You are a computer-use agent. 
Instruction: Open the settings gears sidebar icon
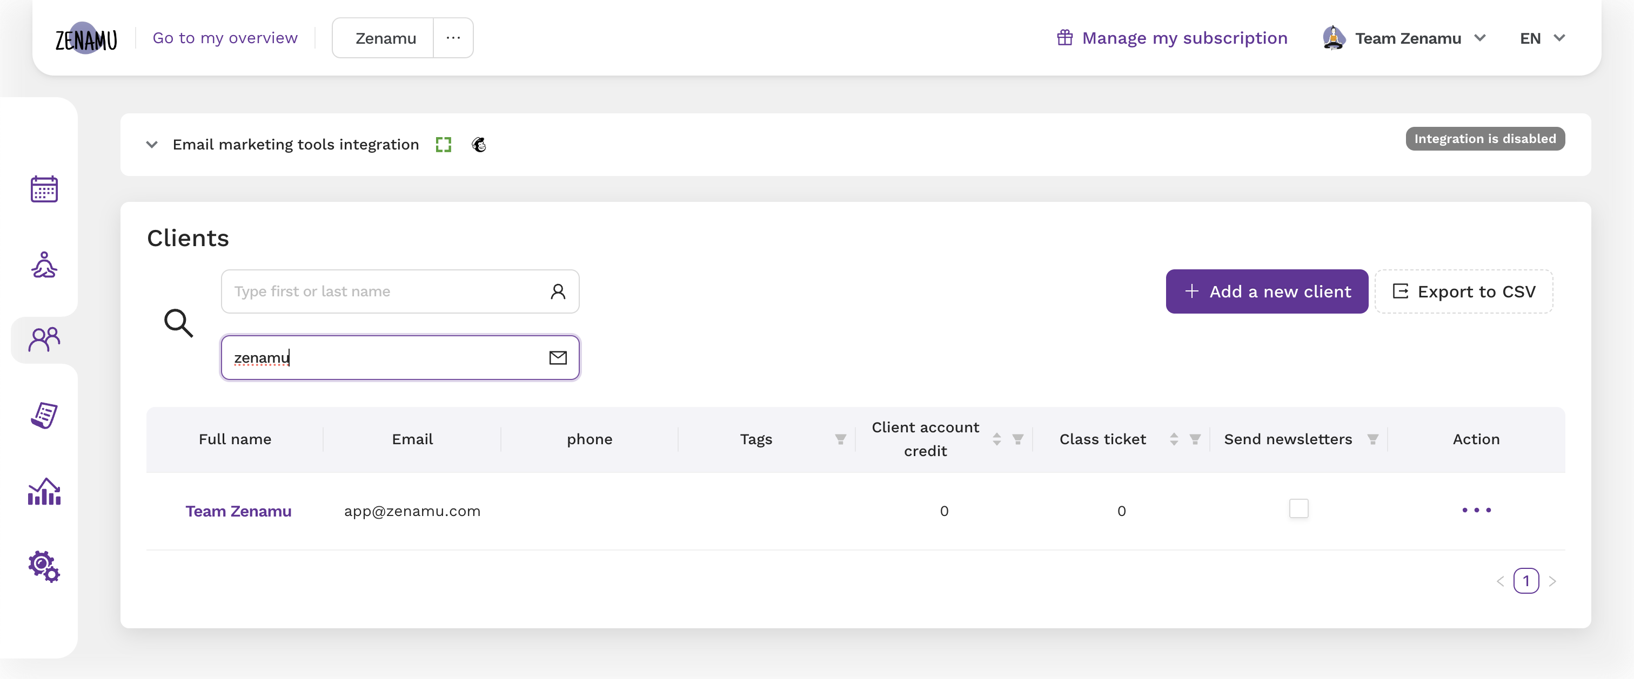pos(44,566)
